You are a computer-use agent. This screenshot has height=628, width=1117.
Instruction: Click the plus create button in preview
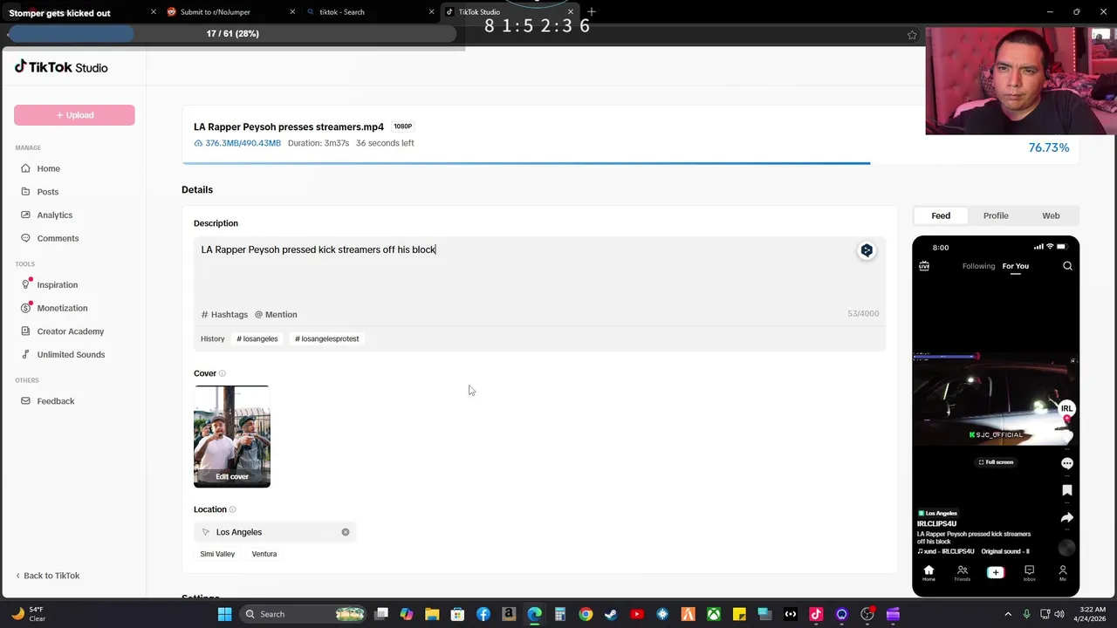(x=996, y=572)
